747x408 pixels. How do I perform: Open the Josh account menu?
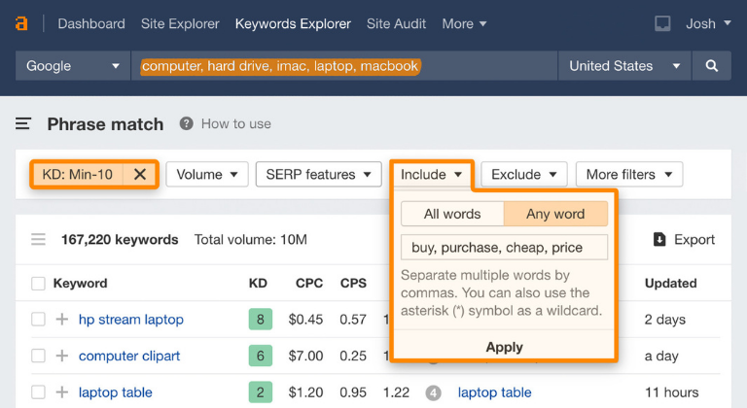[708, 23]
